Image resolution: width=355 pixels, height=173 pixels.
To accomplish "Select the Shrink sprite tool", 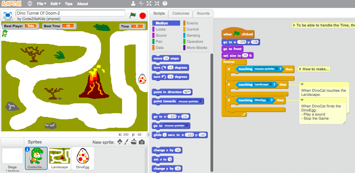I will (157, 3).
